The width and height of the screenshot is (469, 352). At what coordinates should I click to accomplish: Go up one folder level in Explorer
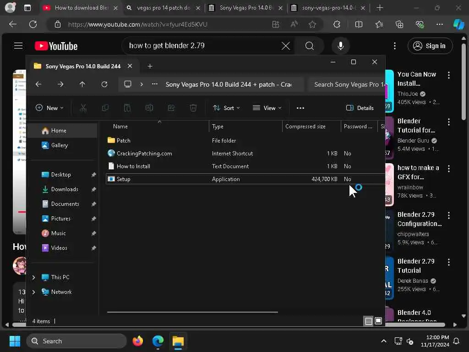click(82, 84)
